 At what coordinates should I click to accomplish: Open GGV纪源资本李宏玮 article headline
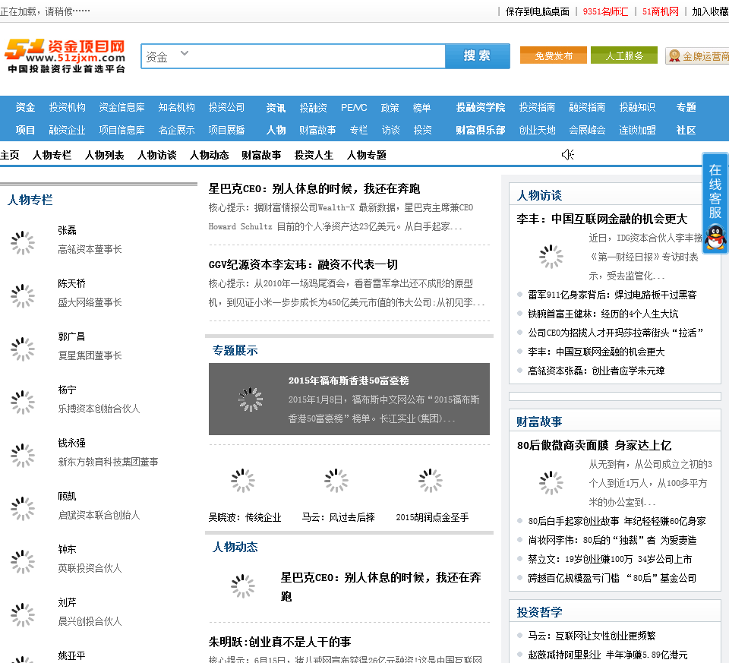[303, 264]
